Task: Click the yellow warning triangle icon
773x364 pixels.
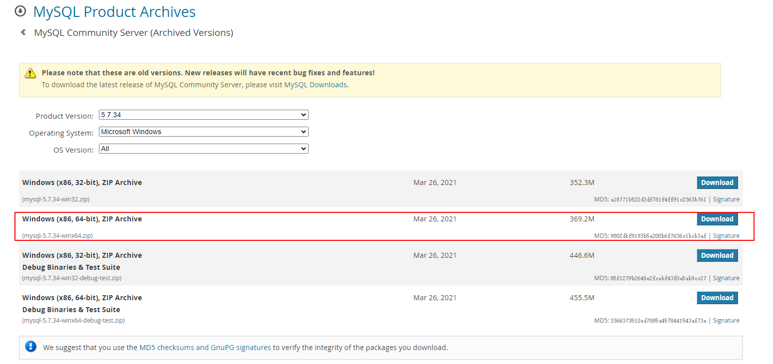Action: tap(30, 73)
